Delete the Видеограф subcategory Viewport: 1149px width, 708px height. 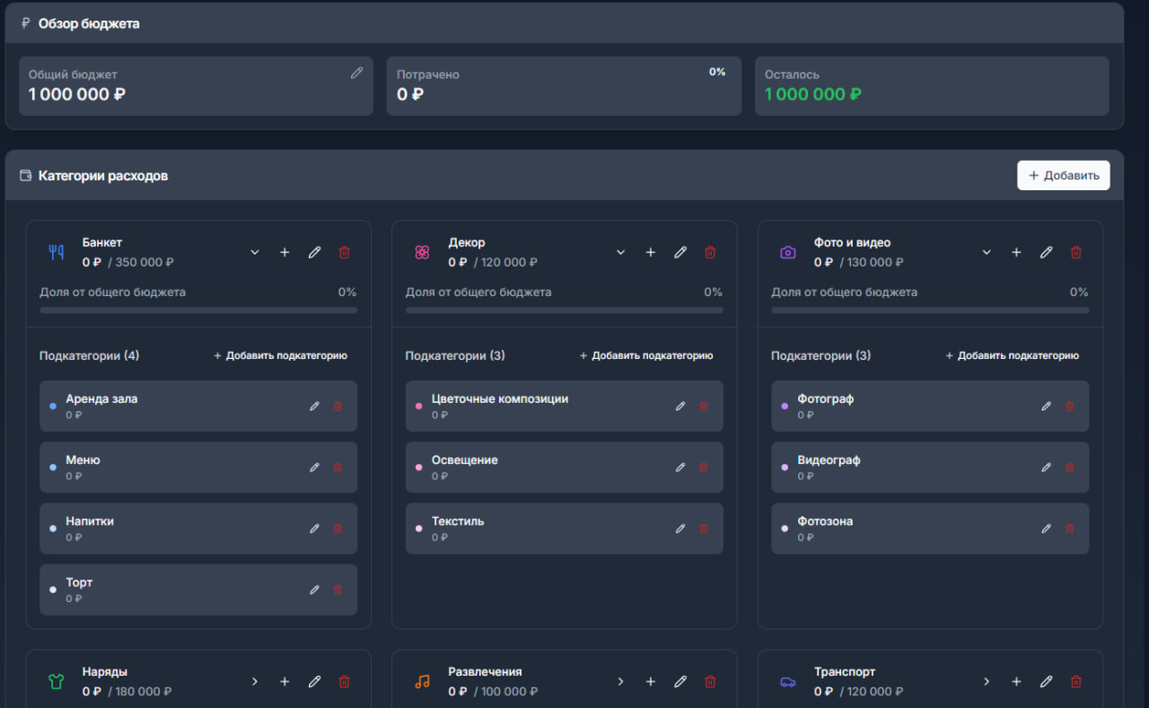click(1069, 467)
